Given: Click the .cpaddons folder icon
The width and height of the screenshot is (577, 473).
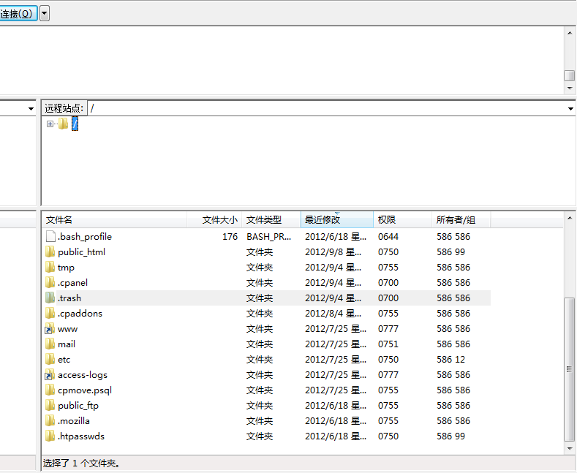Looking at the screenshot, I should coord(50,314).
